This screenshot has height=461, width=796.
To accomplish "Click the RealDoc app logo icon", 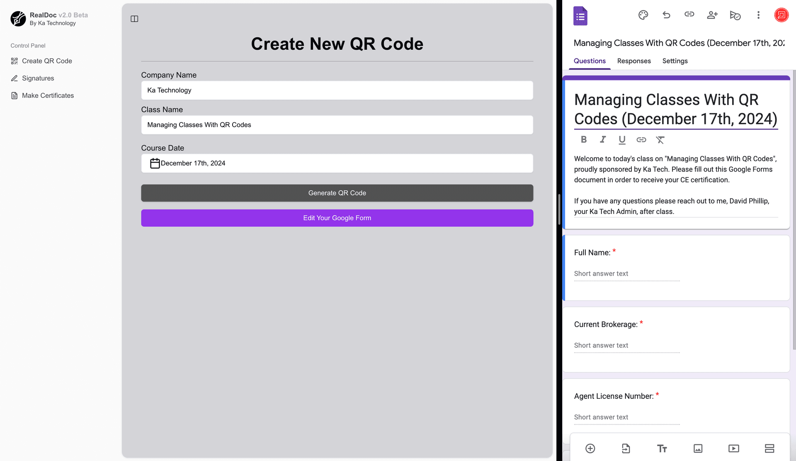I will pos(17,19).
